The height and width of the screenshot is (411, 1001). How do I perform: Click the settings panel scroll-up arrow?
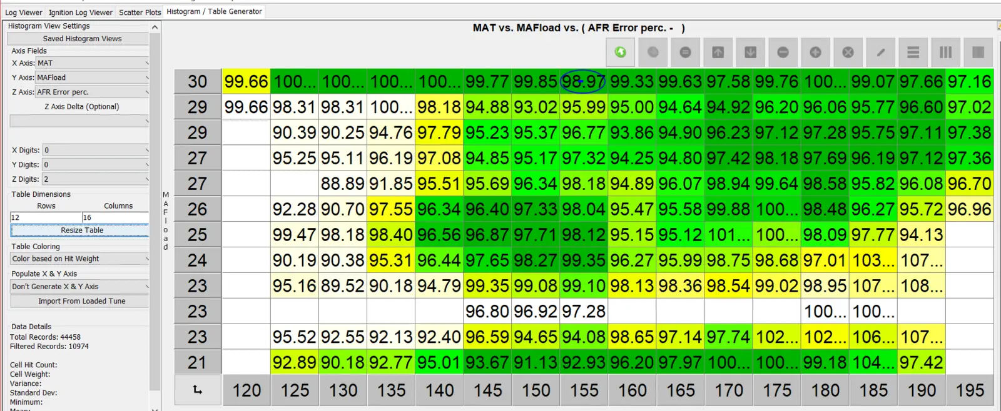tap(155, 27)
